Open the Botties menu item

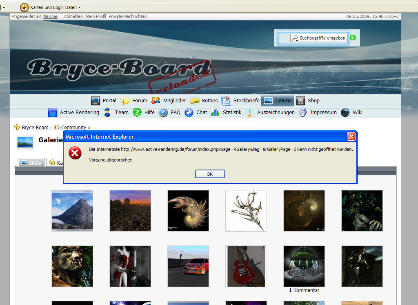pos(210,101)
